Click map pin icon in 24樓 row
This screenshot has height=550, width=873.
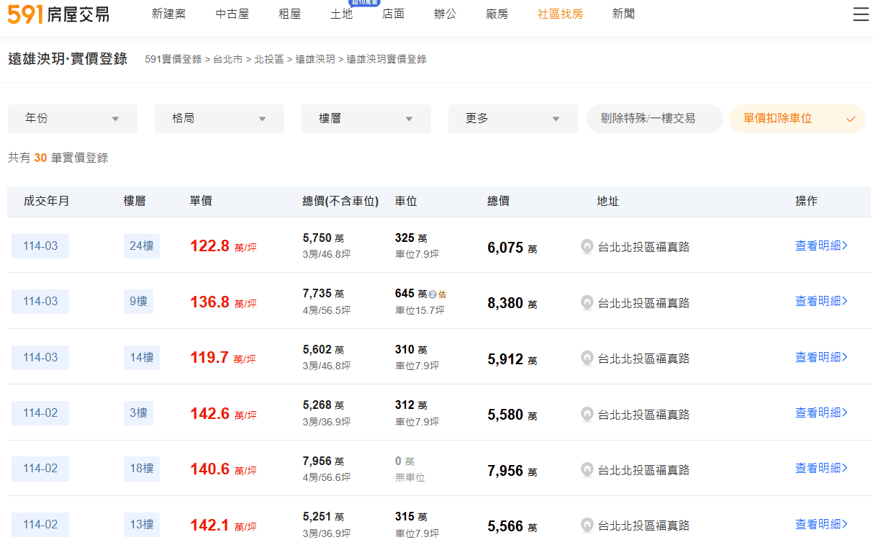tap(587, 247)
